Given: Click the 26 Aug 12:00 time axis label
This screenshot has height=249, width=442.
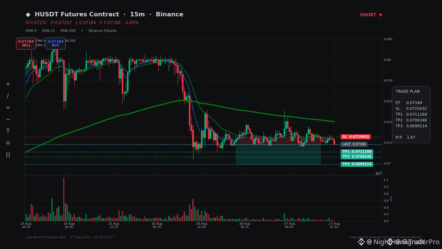Looking at the screenshot, I should coord(202,225).
